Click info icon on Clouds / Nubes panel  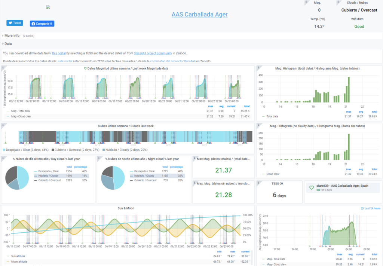338,2
